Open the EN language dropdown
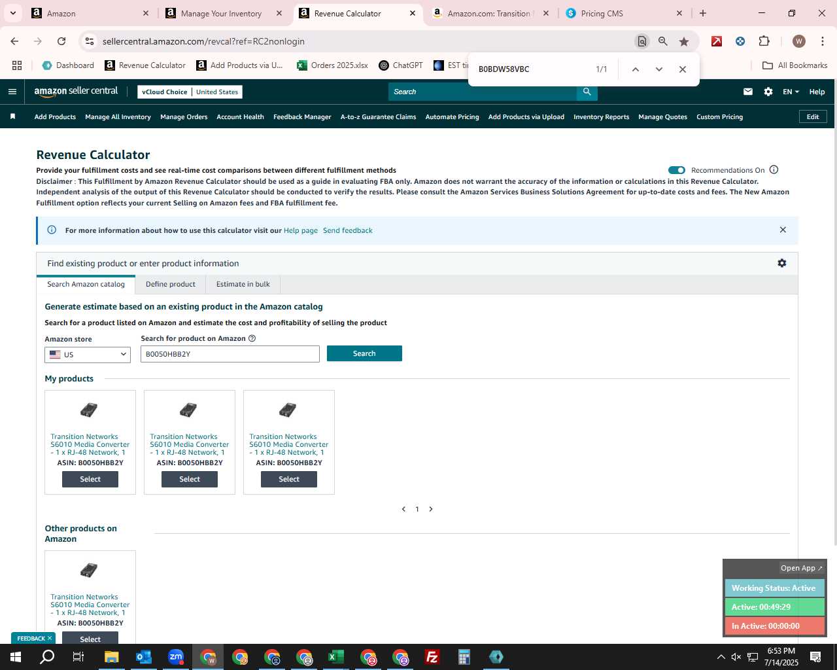This screenshot has height=670, width=837. (791, 92)
